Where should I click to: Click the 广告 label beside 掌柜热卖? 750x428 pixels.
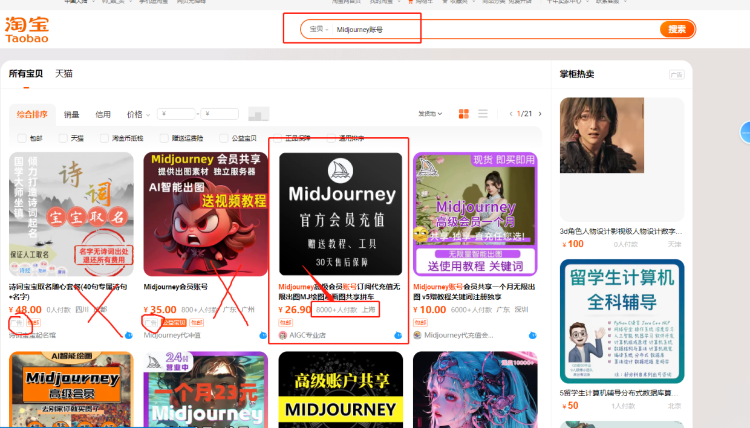click(x=676, y=74)
